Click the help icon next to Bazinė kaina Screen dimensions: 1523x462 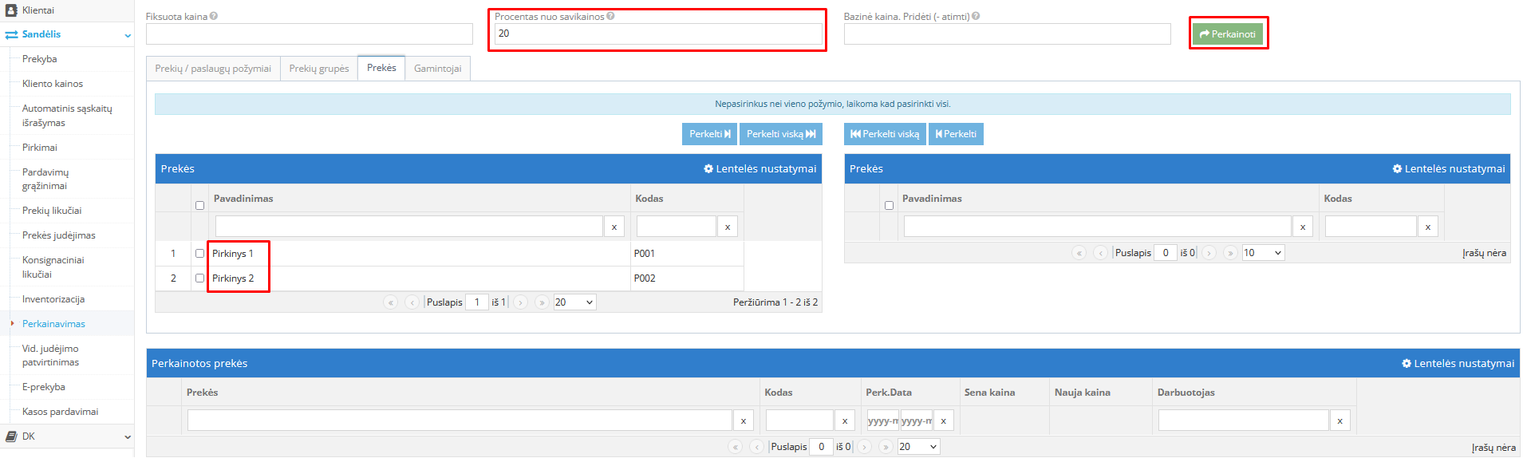tap(976, 16)
